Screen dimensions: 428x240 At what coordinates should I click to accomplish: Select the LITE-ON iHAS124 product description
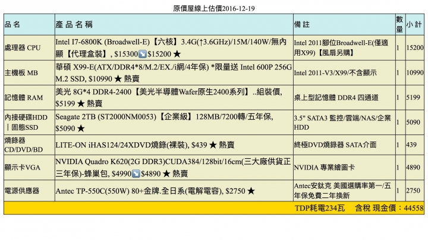144,145
